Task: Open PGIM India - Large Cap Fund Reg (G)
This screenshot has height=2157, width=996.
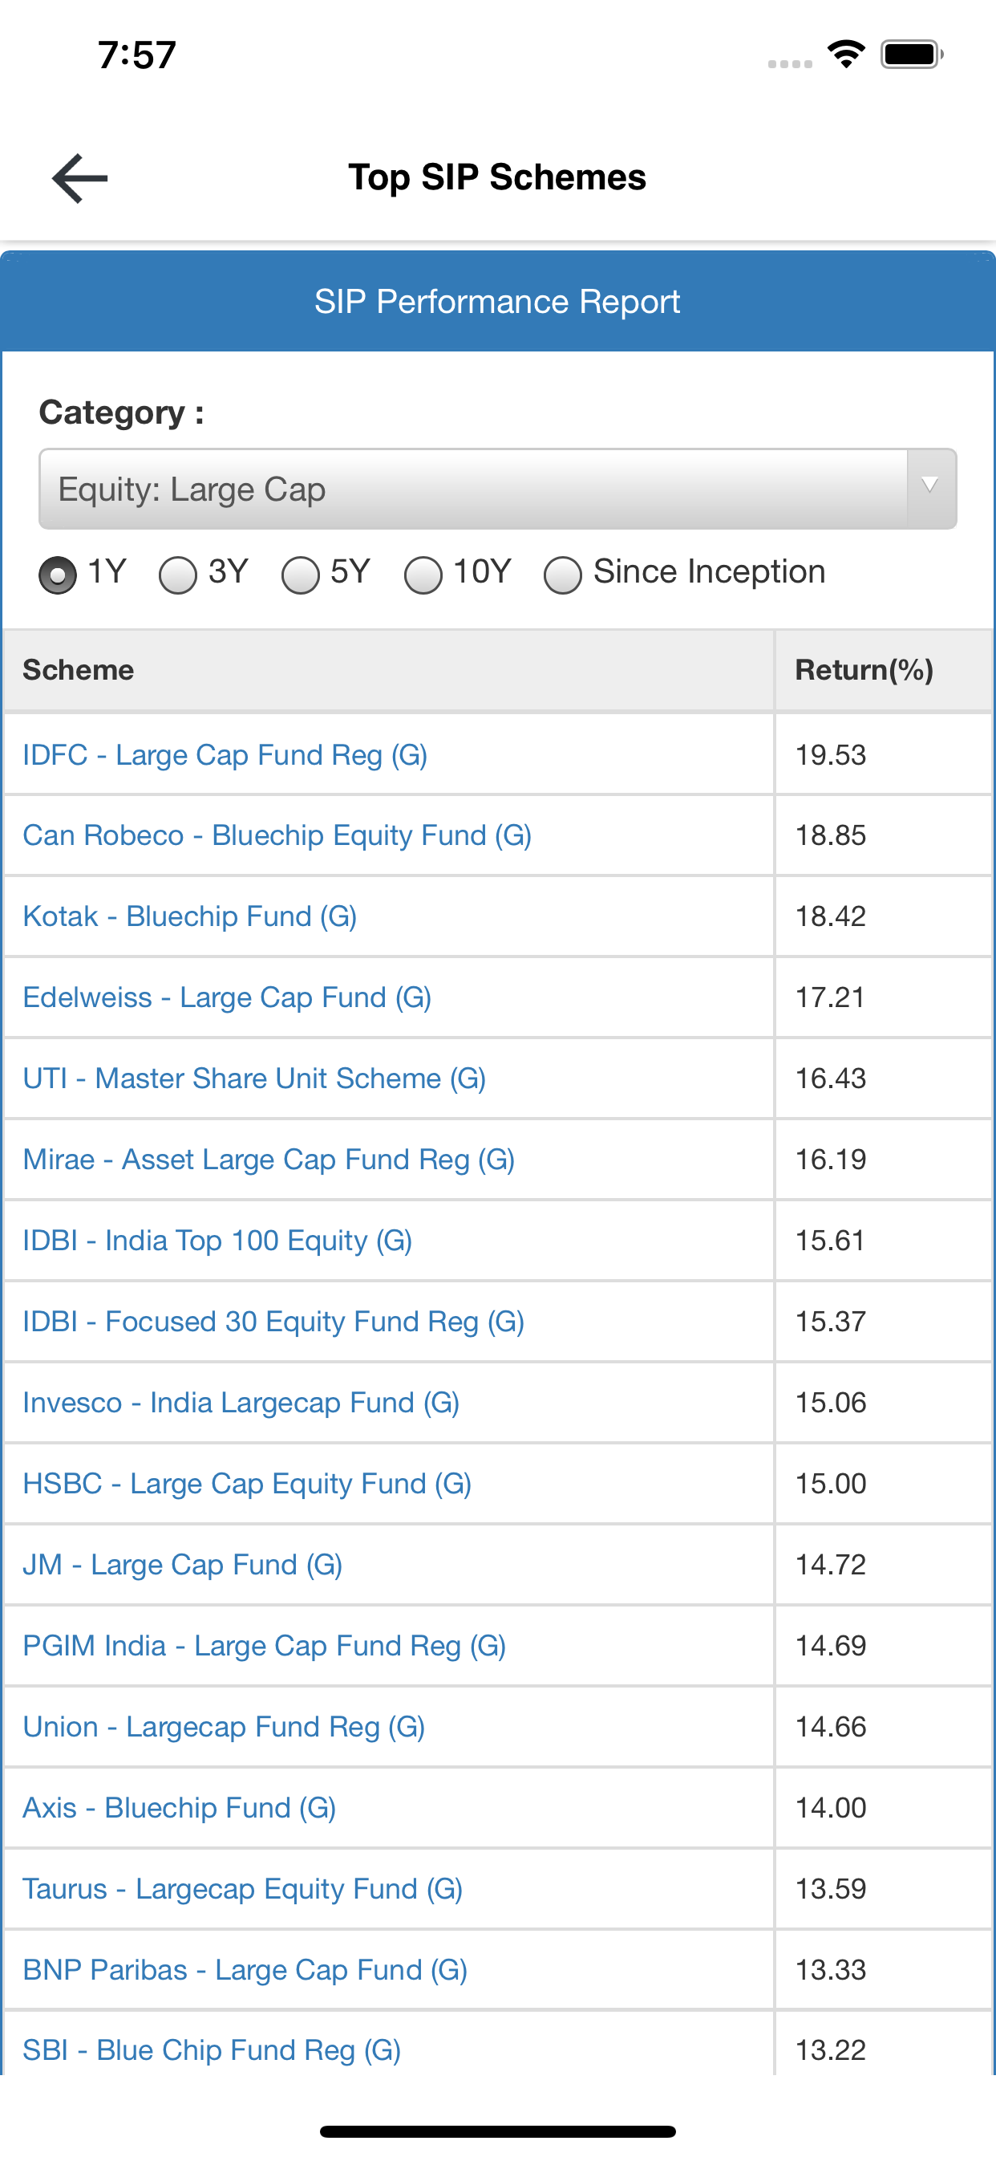Action: (265, 1645)
